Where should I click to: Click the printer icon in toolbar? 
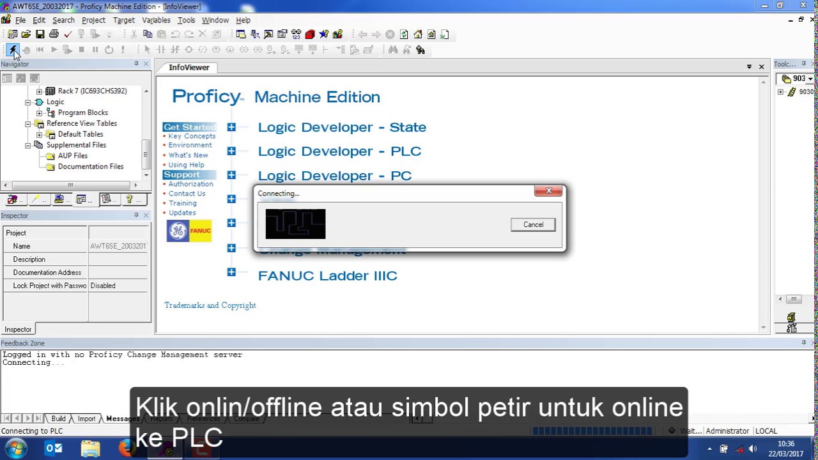[54, 34]
